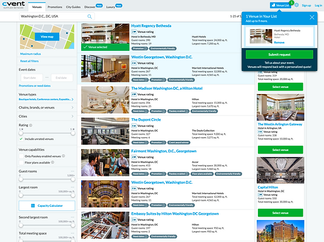Click the Cvent logo
Screen dimensions: 324x242
[14, 5]
